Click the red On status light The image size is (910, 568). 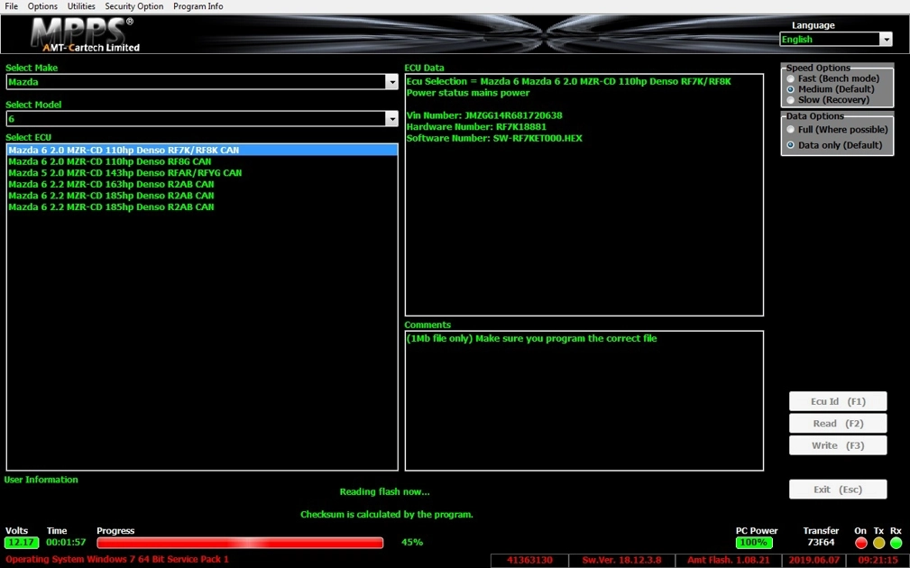click(x=861, y=543)
